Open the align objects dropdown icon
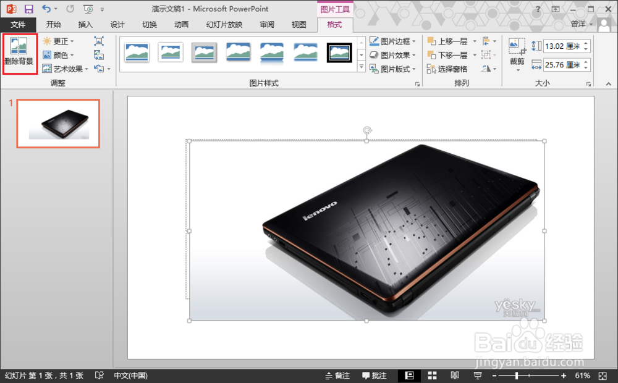 point(489,41)
